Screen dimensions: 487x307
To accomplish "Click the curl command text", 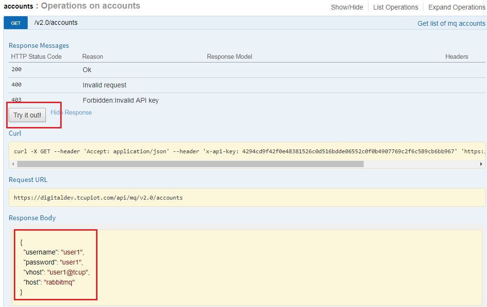I will tap(249, 151).
